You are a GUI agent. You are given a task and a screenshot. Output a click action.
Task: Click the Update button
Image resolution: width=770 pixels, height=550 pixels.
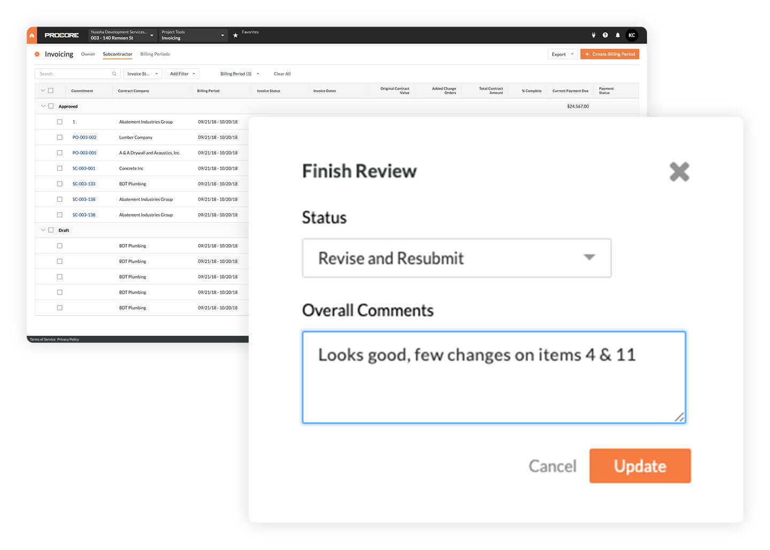tap(640, 466)
